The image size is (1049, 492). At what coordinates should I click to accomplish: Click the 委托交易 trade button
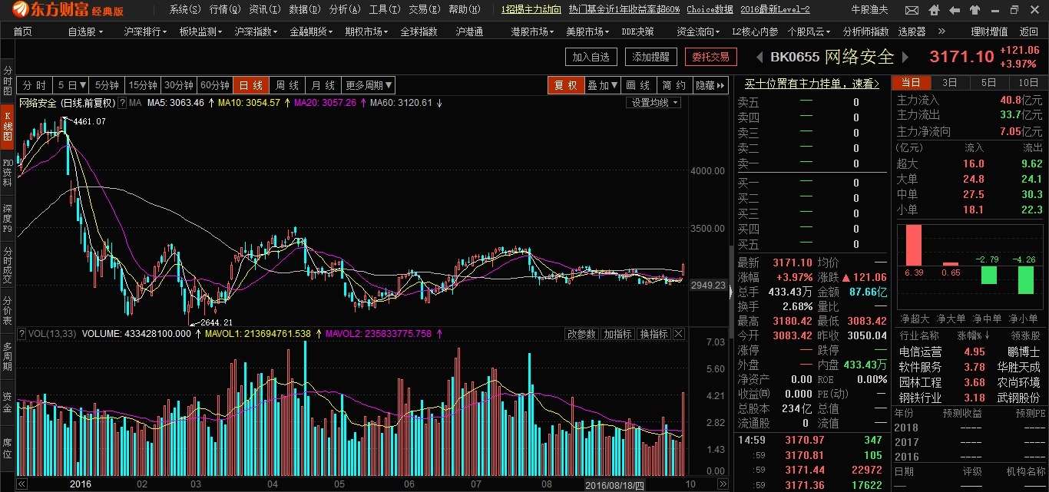(x=710, y=58)
